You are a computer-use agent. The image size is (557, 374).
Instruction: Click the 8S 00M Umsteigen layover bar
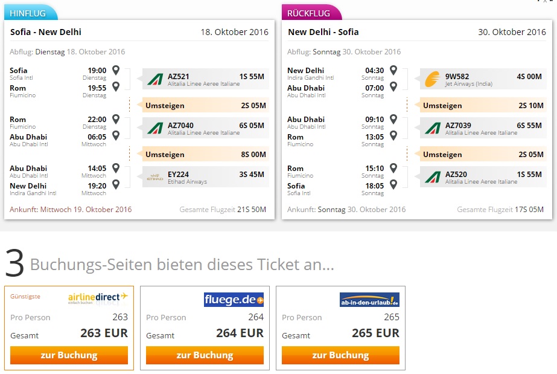[205, 154]
